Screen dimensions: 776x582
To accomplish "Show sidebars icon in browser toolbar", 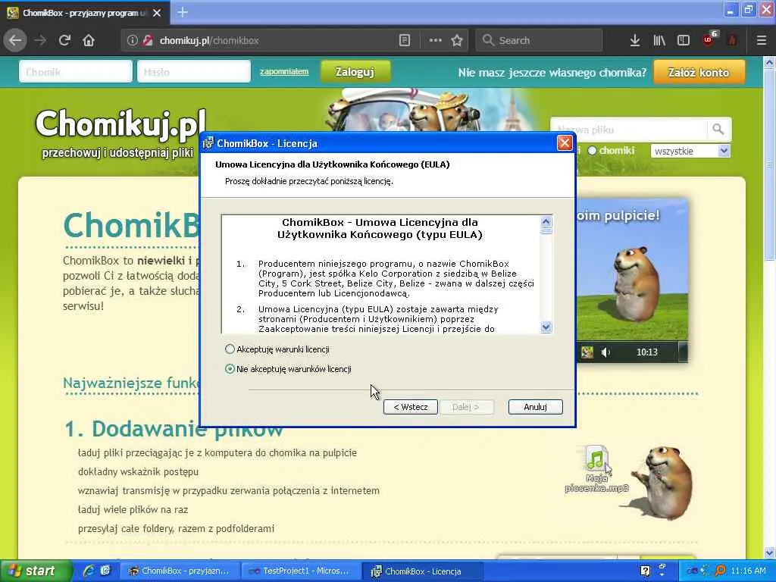I will [x=684, y=40].
